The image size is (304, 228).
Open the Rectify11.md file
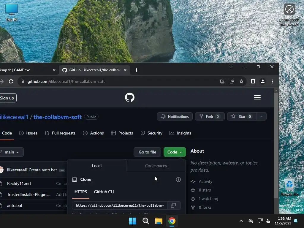[19, 183]
